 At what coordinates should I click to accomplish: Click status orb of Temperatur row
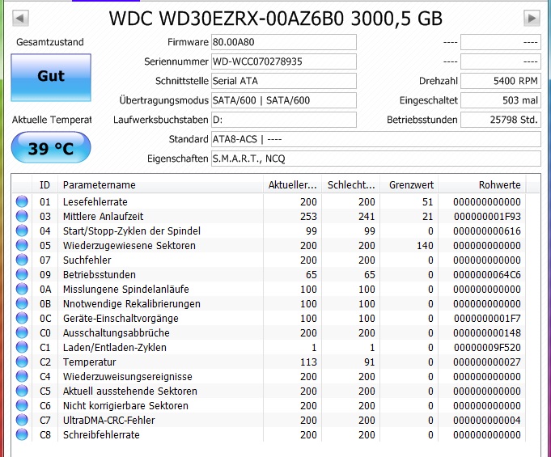point(22,362)
